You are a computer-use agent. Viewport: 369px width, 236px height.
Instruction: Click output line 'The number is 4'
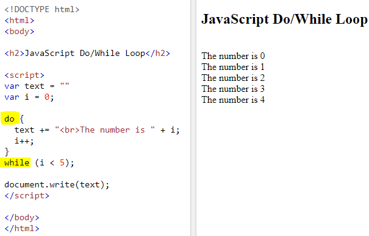233,100
